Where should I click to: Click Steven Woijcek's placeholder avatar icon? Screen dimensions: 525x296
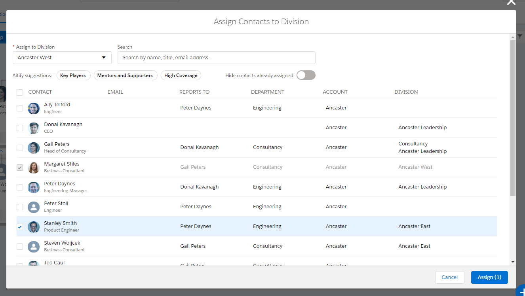(34, 247)
